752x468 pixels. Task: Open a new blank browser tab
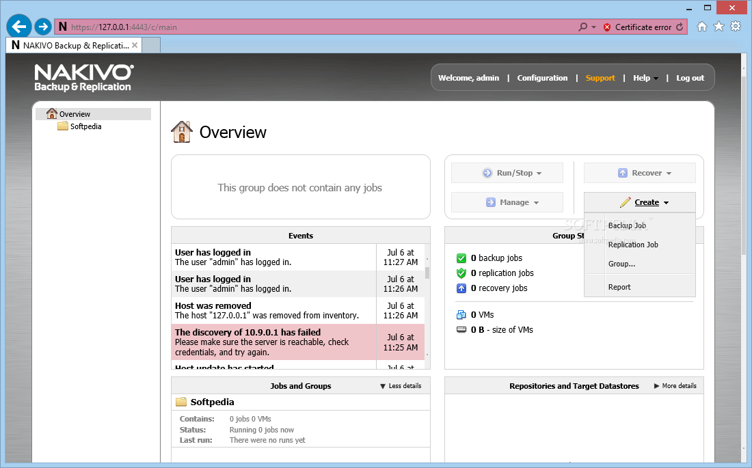point(151,46)
